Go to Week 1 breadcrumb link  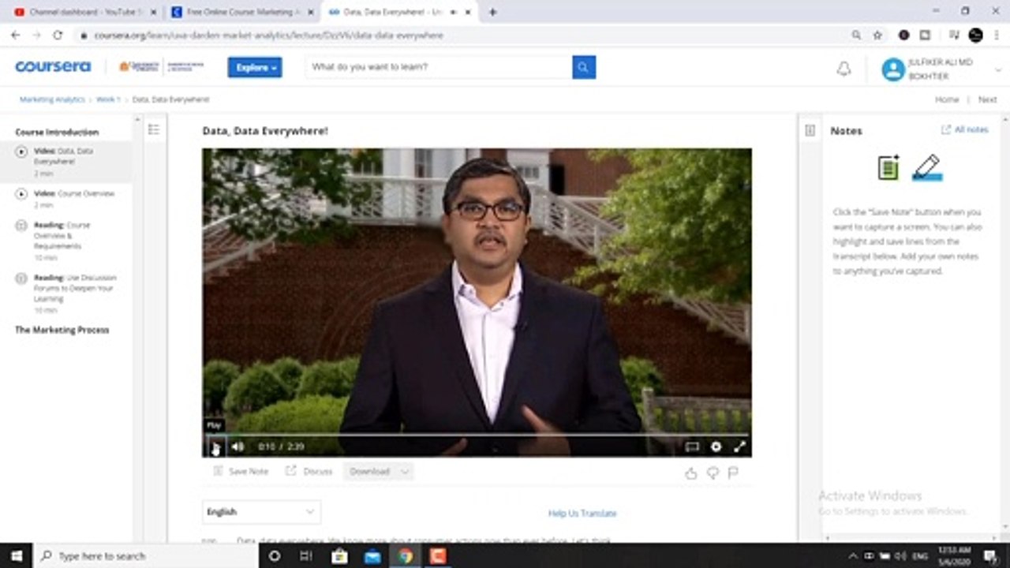[x=107, y=100]
